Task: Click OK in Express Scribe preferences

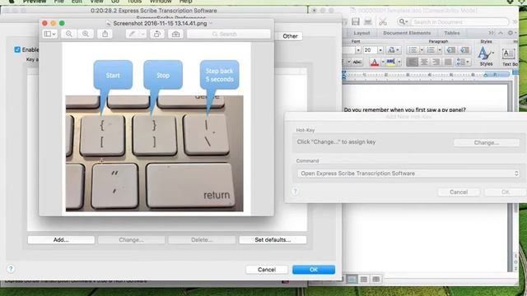Action: coord(314,270)
